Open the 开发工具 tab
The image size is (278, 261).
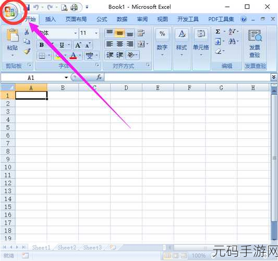[x=188, y=19]
